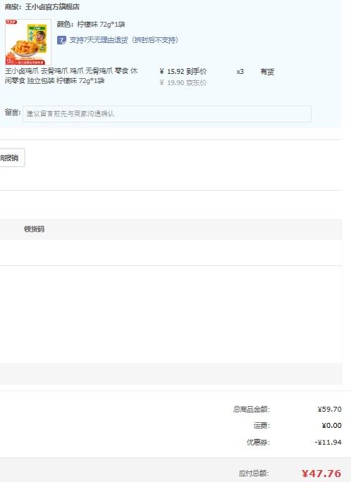Click the red 应付总额 ¥47.76 total

pos(321,474)
